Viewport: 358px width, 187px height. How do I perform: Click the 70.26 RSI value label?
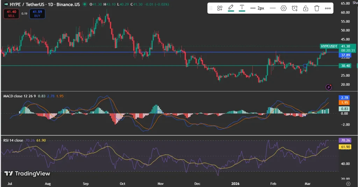pos(345,140)
